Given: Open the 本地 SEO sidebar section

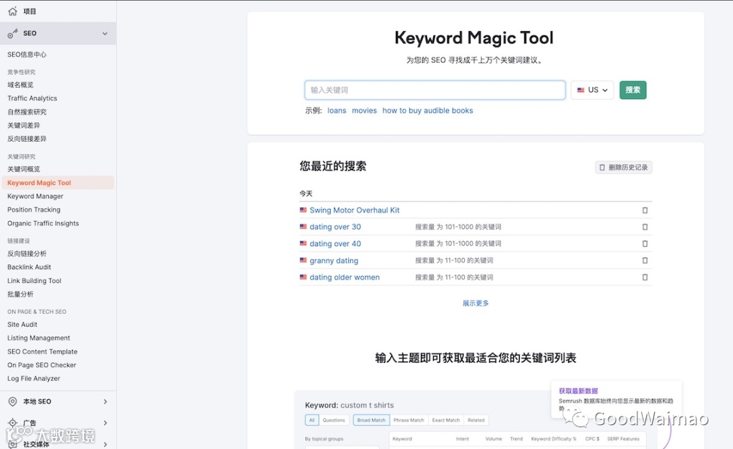Looking at the screenshot, I should click(x=37, y=402).
